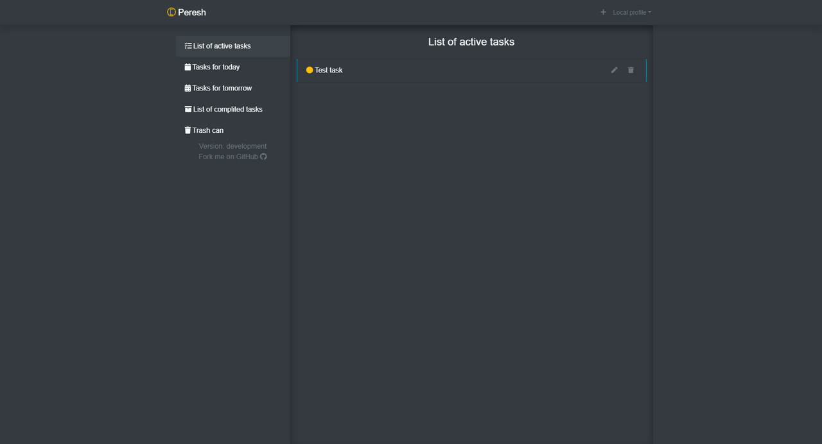The height and width of the screenshot is (444, 822).
Task: Select List of active tasks menu item
Action: [222, 46]
